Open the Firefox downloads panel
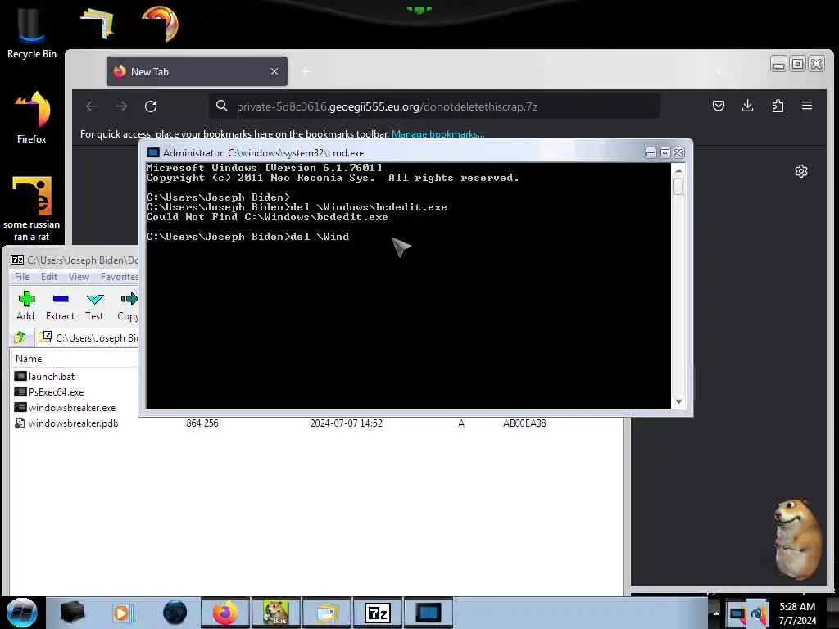This screenshot has height=629, width=839. 747,106
